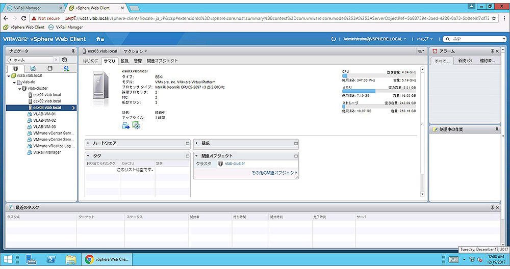Select VLAB-VM-03 virtual machine

[44, 127]
